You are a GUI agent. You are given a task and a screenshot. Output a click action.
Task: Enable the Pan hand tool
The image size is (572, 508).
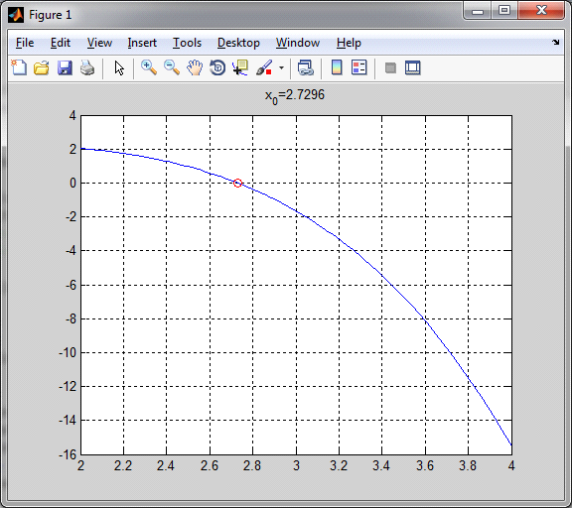coord(195,67)
